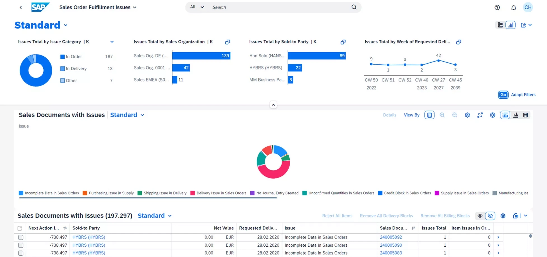Switch to table view of Sales Documents
Screen dimensions: 547x257
526,115
